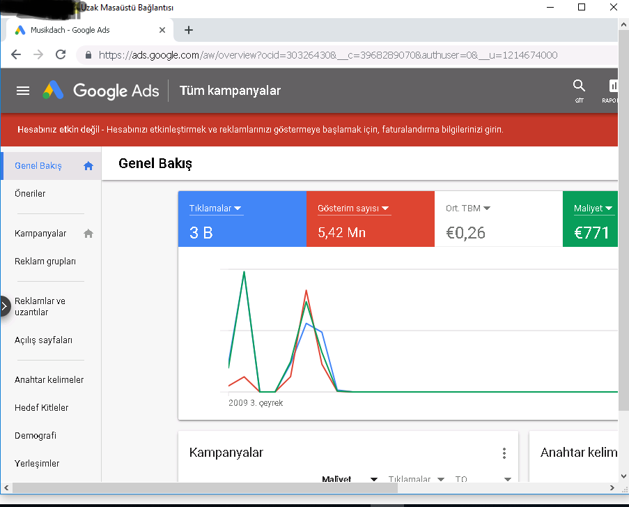Go forward in the browser
This screenshot has width=629, height=507.
(x=38, y=54)
